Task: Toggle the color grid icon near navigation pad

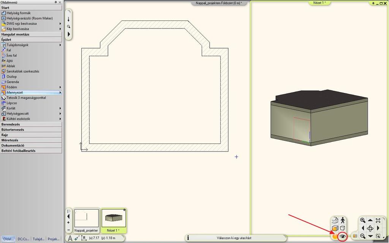Action: (355, 236)
